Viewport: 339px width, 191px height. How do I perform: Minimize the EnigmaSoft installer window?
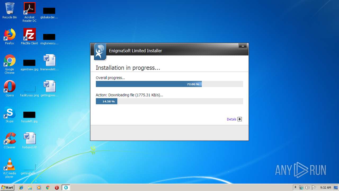pyautogui.click(x=243, y=46)
